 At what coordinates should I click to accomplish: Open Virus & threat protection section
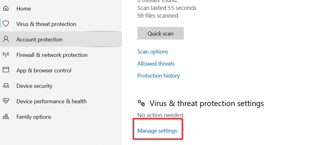pyautogui.click(x=47, y=24)
